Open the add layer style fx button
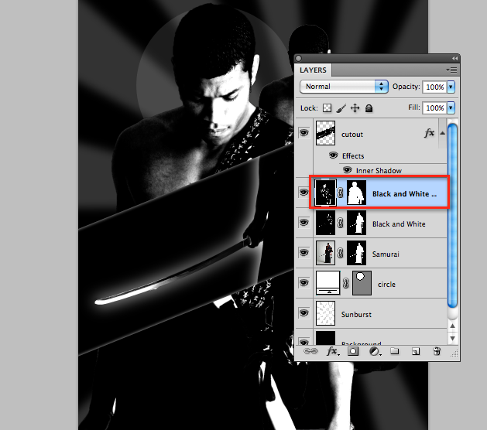487x430 pixels. point(332,351)
